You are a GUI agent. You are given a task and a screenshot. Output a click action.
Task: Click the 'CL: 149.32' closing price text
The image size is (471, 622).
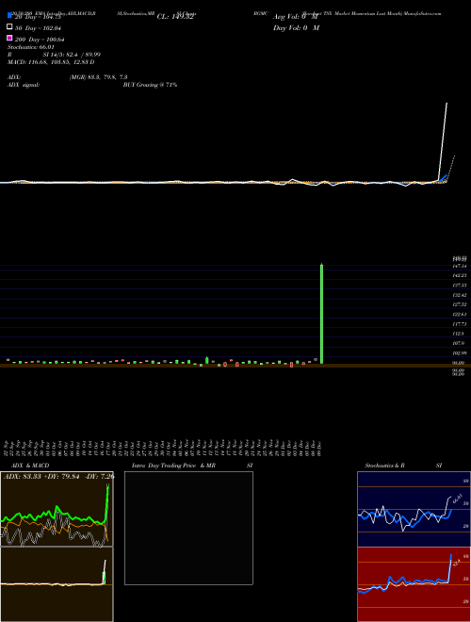click(175, 17)
